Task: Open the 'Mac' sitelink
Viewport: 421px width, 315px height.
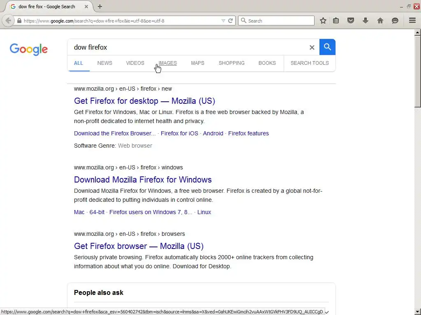Action: tap(79, 212)
